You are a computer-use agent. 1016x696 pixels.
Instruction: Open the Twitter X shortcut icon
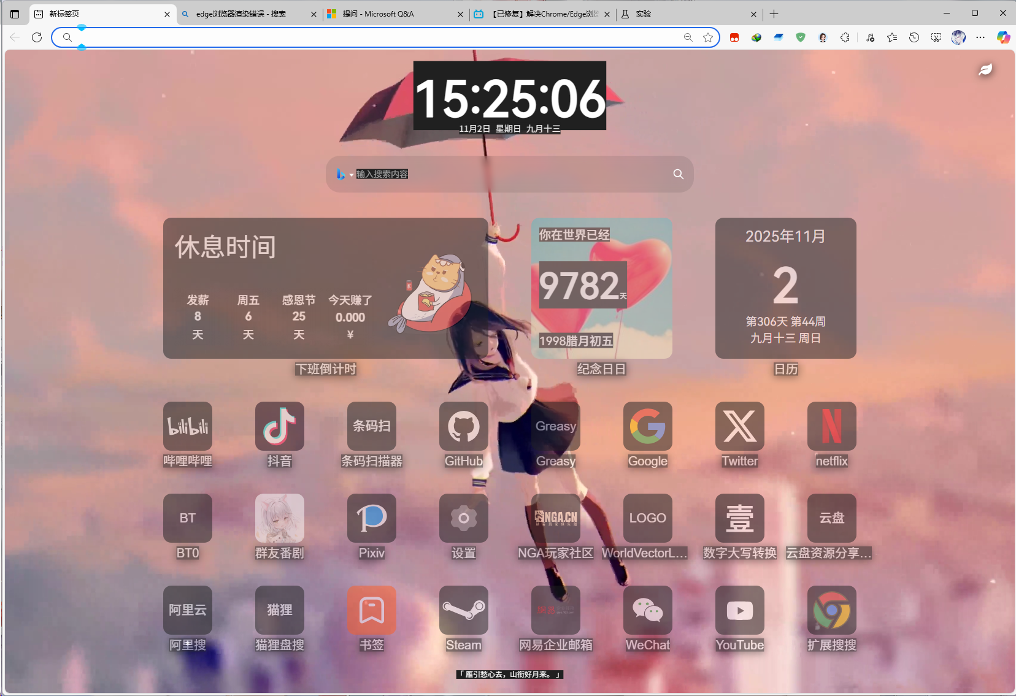tap(740, 426)
